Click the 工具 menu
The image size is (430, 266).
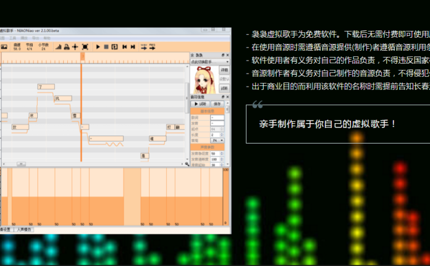tap(12, 38)
